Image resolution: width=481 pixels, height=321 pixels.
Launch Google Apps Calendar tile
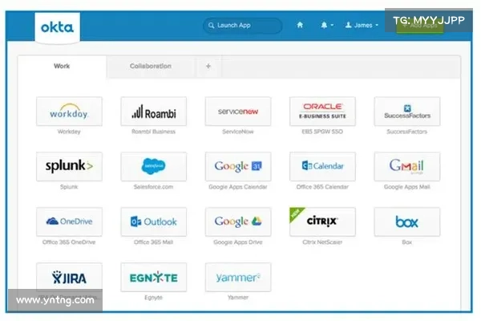[238, 166]
